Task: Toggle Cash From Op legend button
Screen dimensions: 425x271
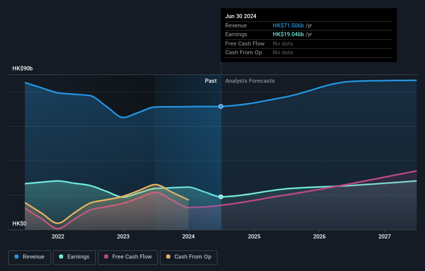Action: point(188,257)
